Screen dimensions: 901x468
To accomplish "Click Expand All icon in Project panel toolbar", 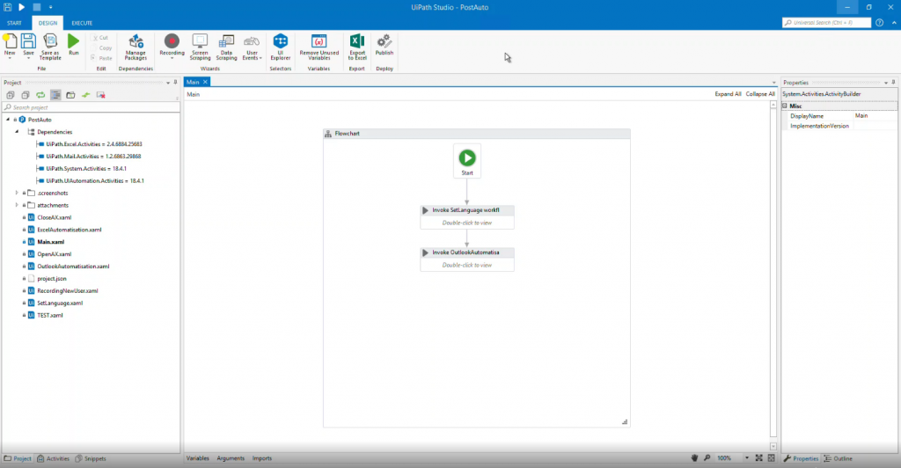I will 11,95.
